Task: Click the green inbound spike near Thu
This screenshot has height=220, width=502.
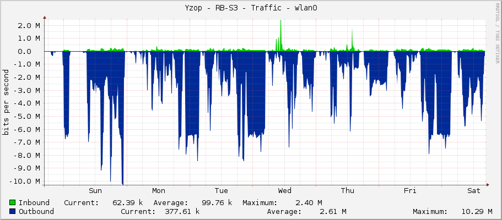Action: pyautogui.click(x=352, y=40)
